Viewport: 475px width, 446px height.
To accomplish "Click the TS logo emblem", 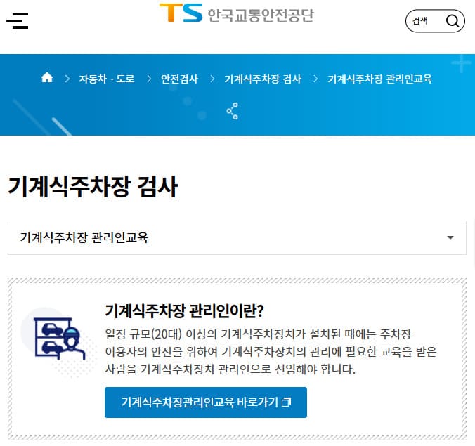I will pos(181,13).
